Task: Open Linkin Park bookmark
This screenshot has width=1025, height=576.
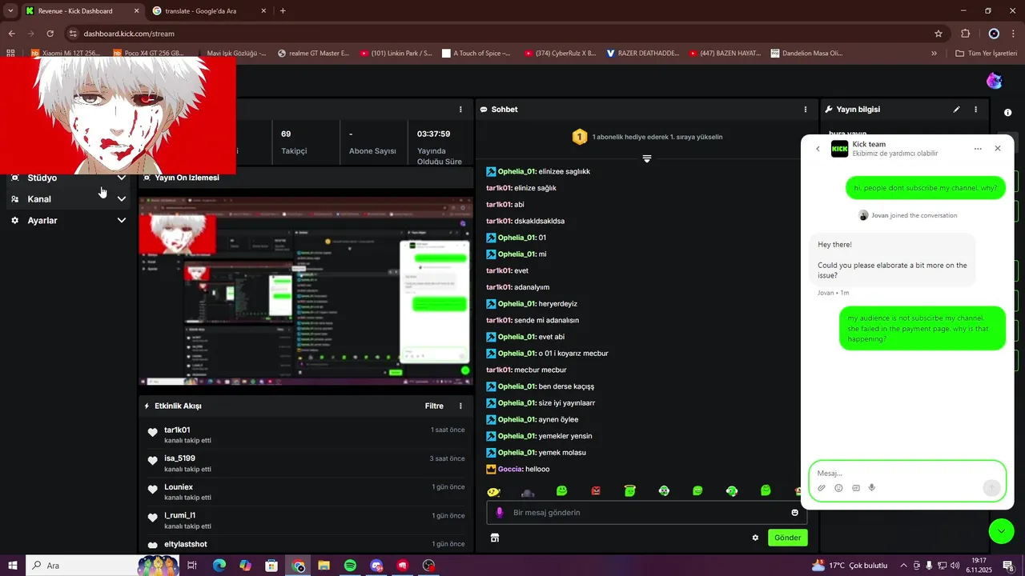Action: 396,54
